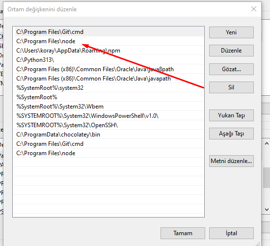Screen dimensions: 270x246
Task: Move entry down with Aşağı Taşı
Action: 231,134
